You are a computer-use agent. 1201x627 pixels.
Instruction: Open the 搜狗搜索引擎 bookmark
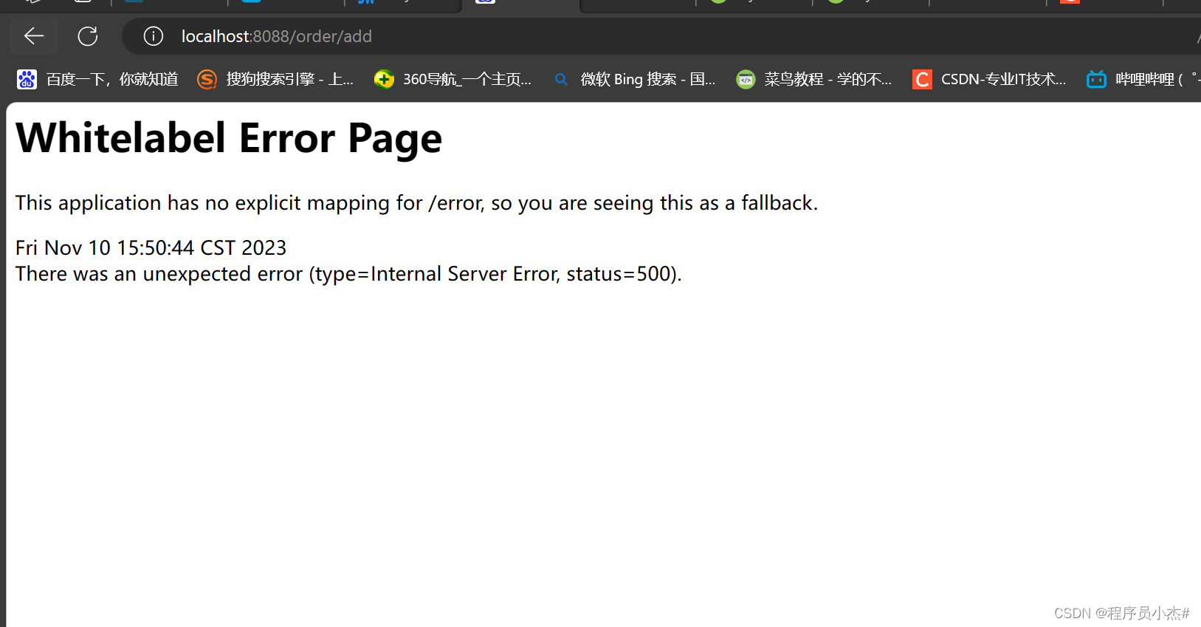[x=276, y=79]
